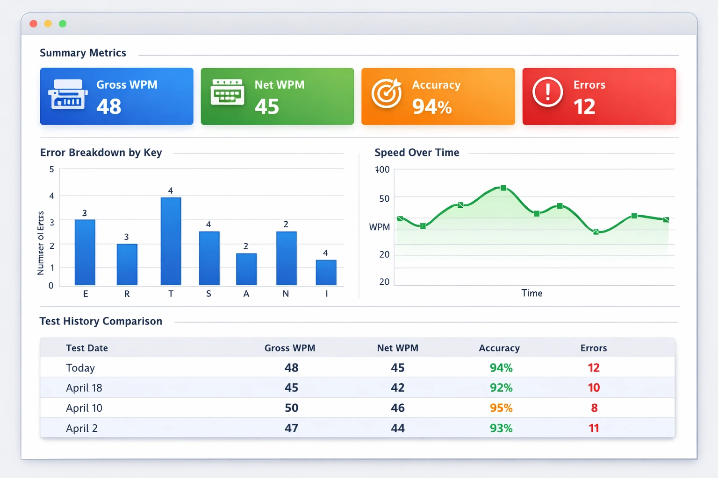Click the target icon on Accuracy card
Image resolution: width=718 pixels, height=478 pixels.
(386, 93)
